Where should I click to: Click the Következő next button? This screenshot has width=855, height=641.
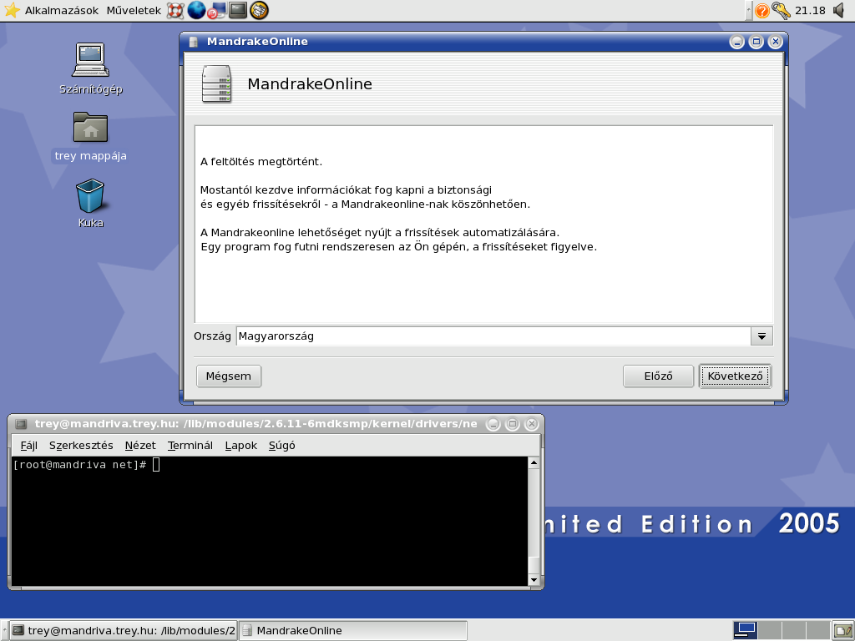pos(735,376)
